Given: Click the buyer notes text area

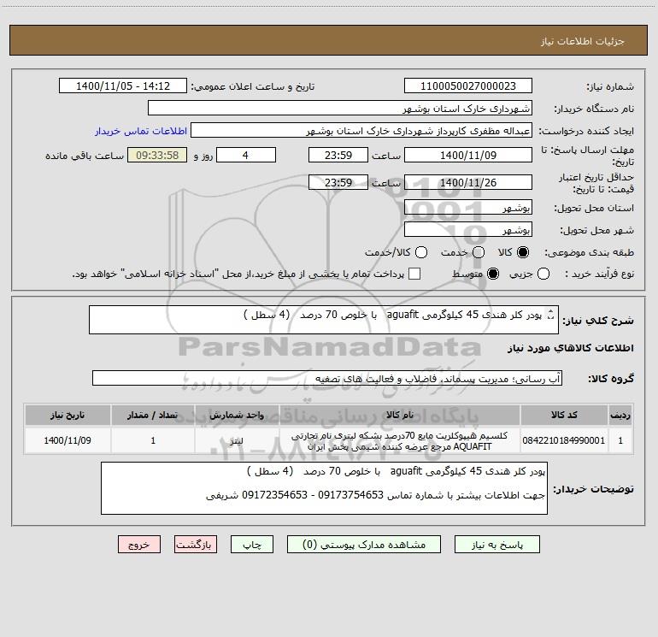Looking at the screenshot, I should tap(324, 488).
